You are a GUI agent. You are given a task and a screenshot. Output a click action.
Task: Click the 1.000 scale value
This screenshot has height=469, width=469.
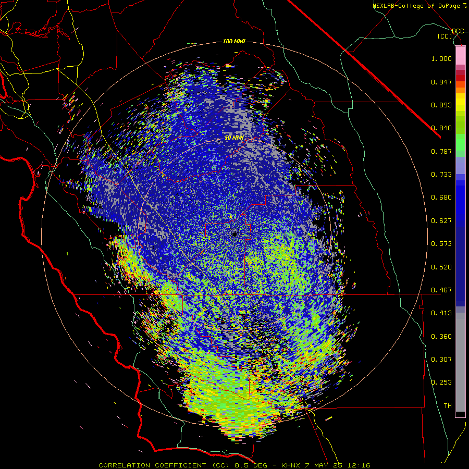[x=441, y=58]
